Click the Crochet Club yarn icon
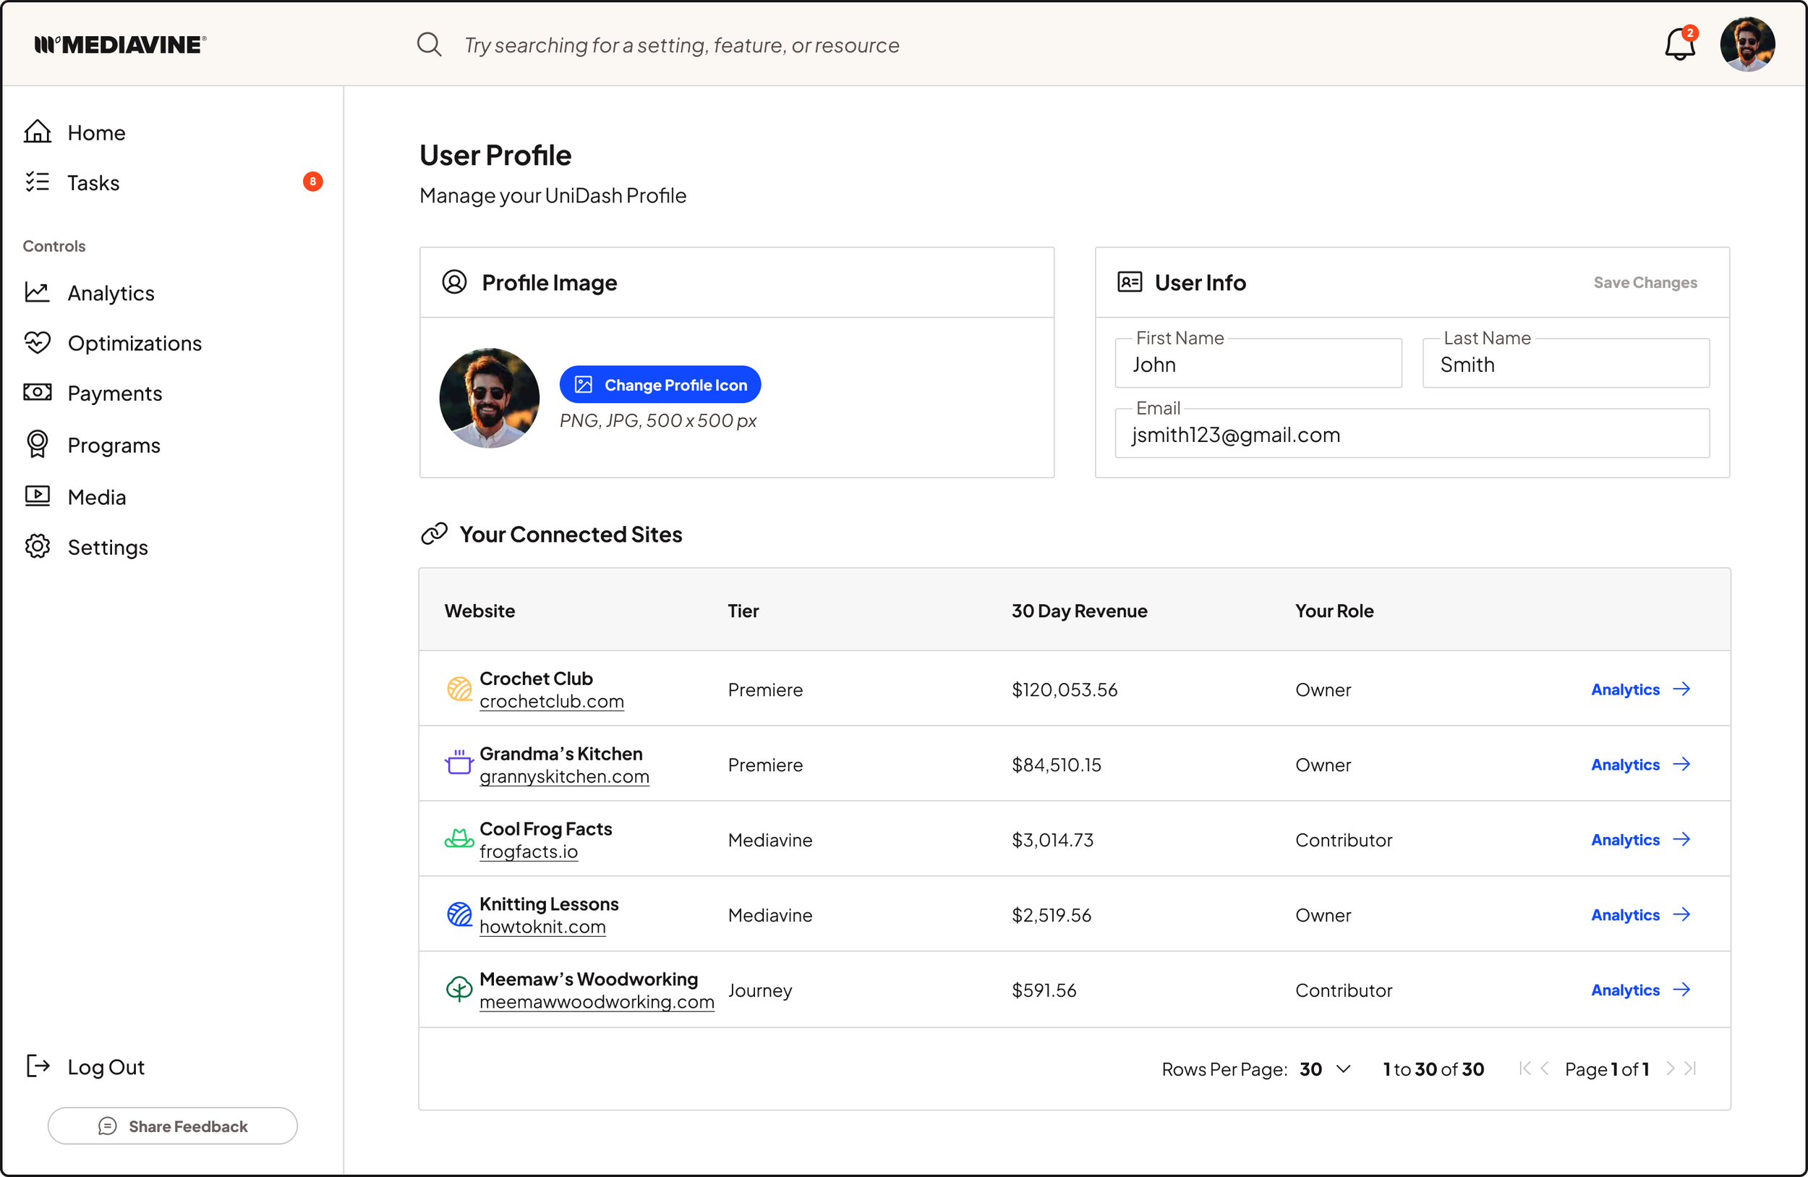The height and width of the screenshot is (1177, 1808). pos(459,689)
